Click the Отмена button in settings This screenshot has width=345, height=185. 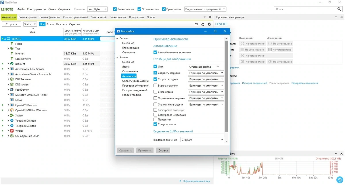163,150
